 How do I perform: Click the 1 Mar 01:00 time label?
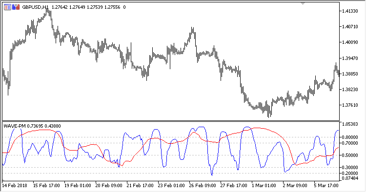point(264,186)
